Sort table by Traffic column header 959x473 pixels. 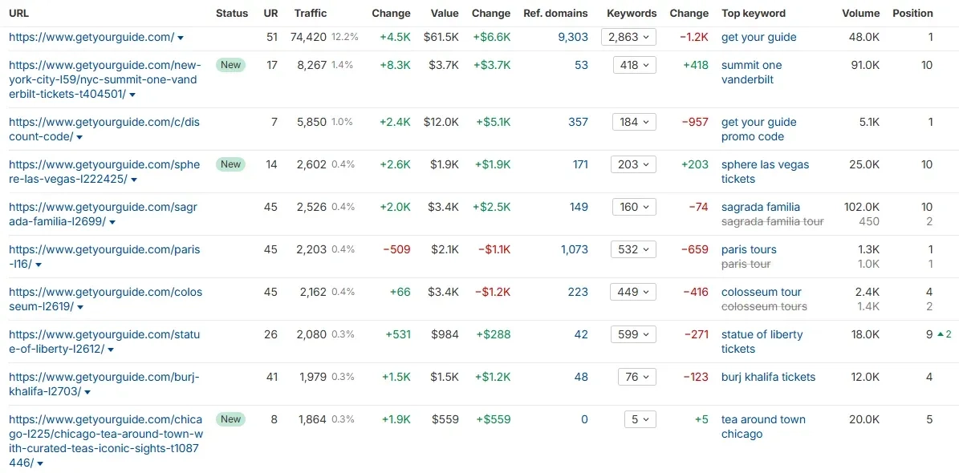[x=310, y=14]
